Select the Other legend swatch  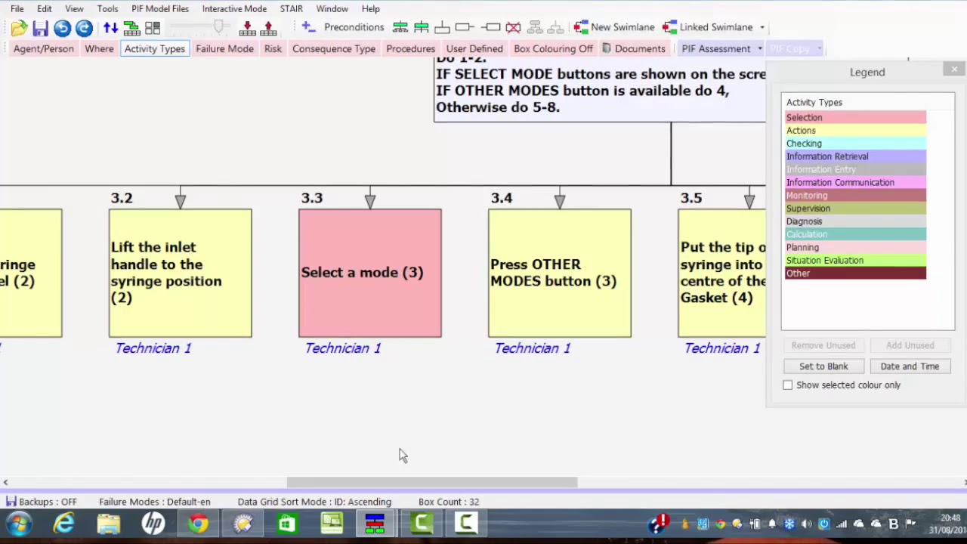pos(855,273)
